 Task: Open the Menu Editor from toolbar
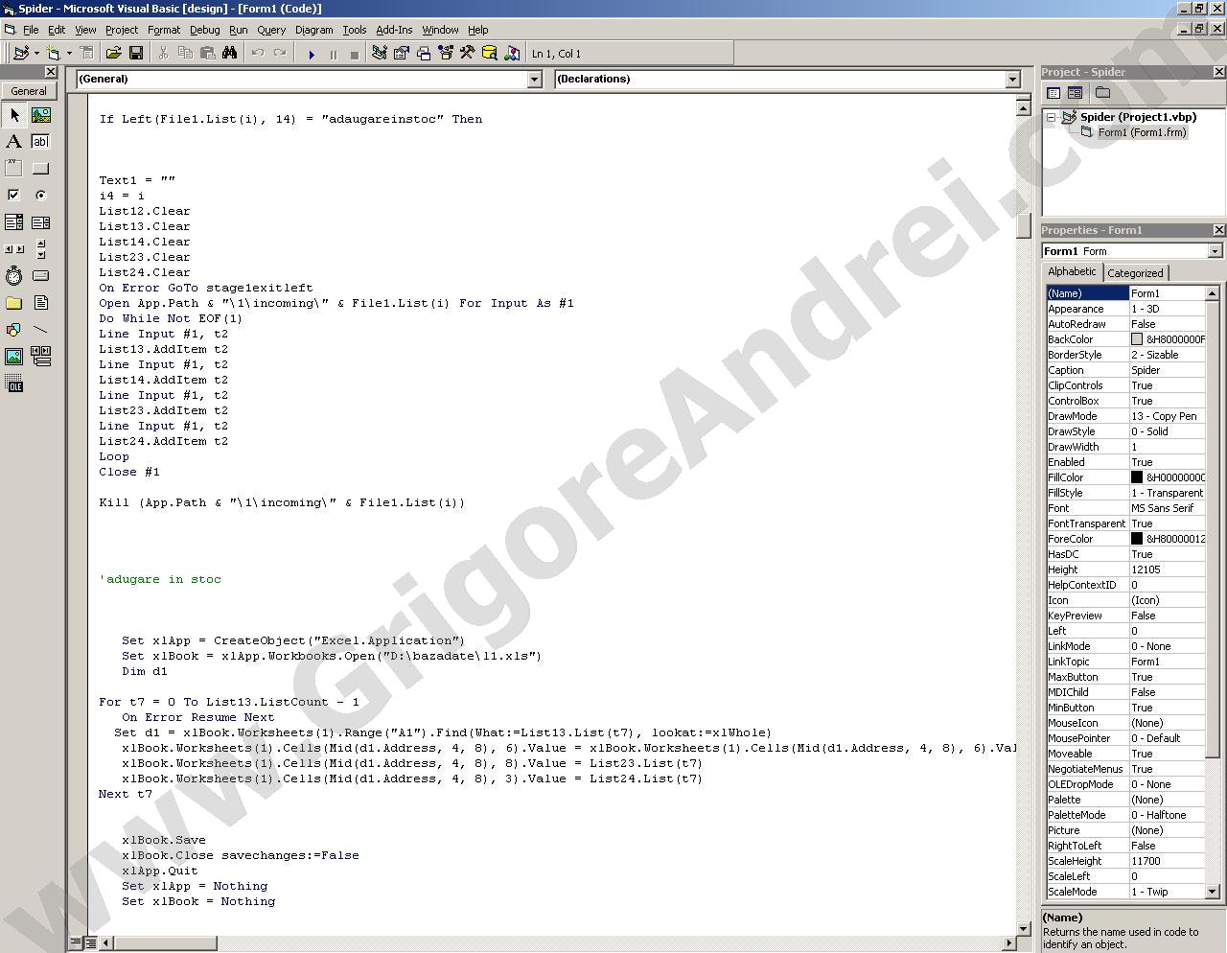tap(86, 54)
